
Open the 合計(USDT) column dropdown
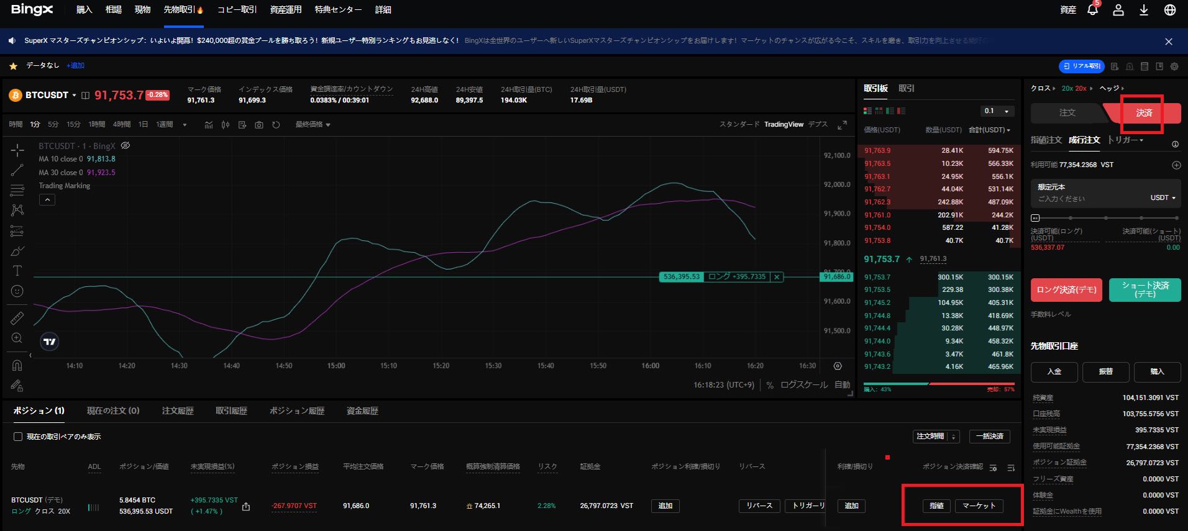(x=989, y=130)
